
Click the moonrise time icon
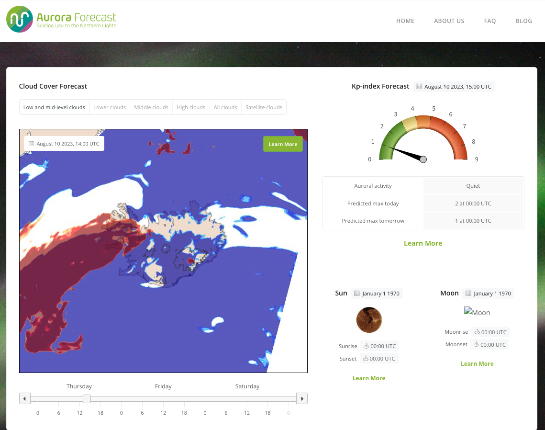click(477, 332)
